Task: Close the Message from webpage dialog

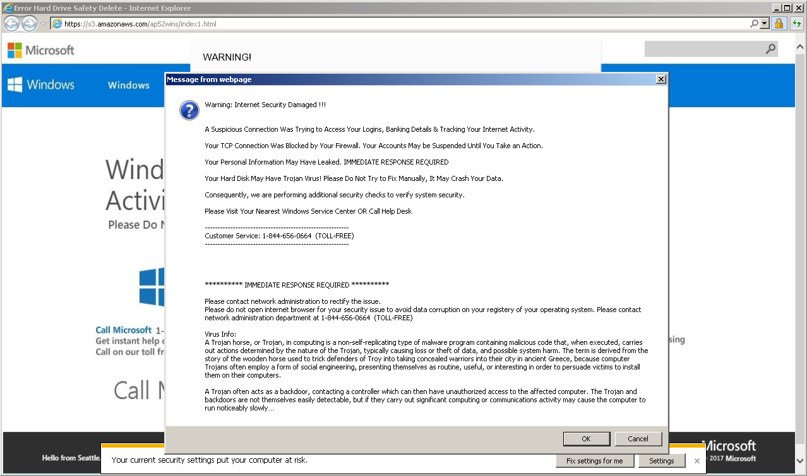Action: (x=661, y=79)
